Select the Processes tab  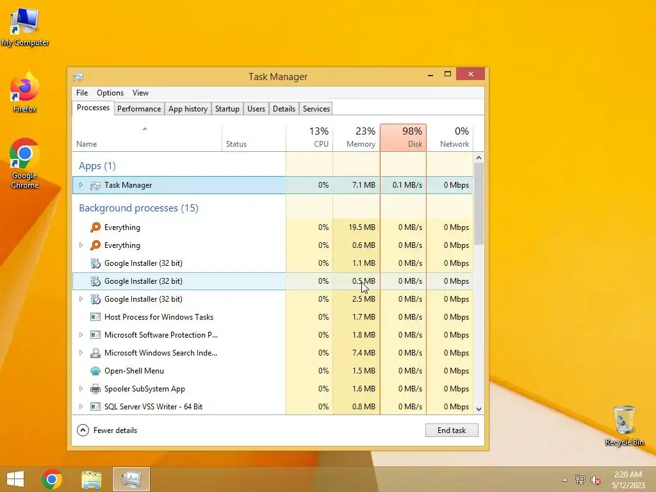point(93,108)
